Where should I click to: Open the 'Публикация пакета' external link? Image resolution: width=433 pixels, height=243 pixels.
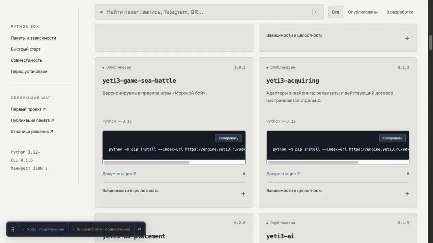(x=32, y=120)
